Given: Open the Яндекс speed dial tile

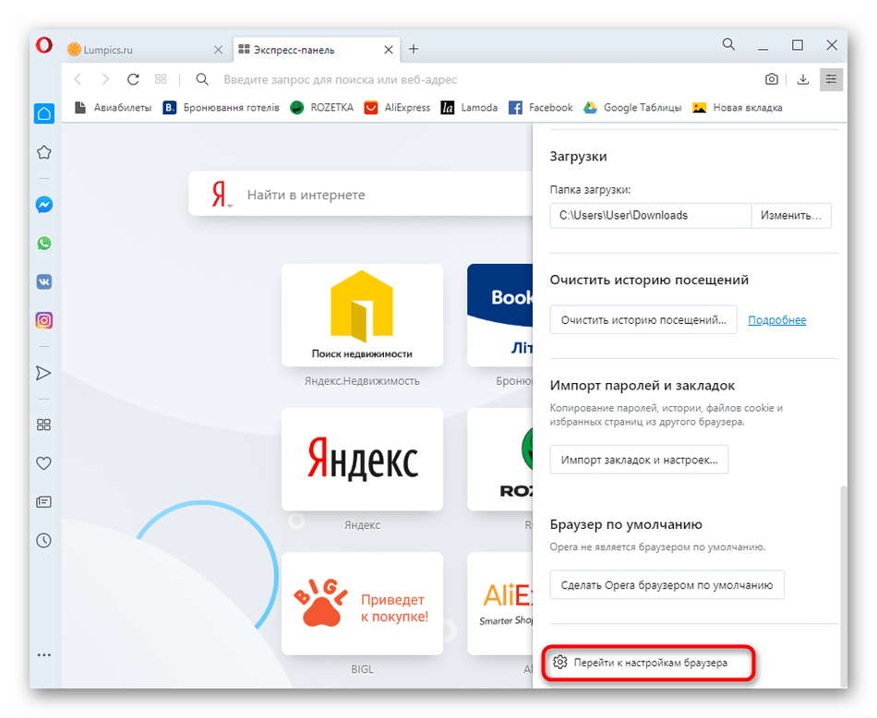Looking at the screenshot, I should pyautogui.click(x=362, y=459).
